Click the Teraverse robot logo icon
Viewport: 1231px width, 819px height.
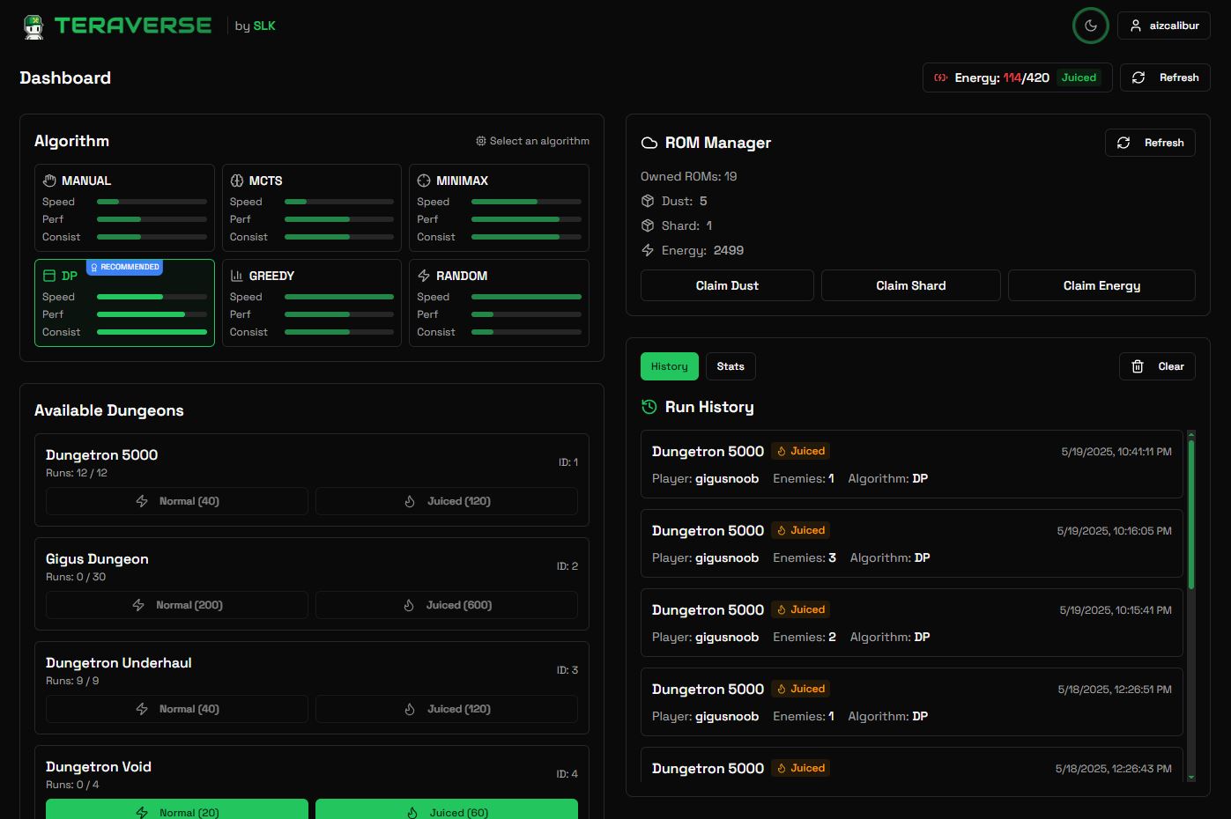(33, 26)
